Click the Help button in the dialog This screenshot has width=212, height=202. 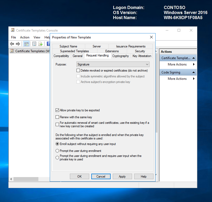click(x=144, y=176)
